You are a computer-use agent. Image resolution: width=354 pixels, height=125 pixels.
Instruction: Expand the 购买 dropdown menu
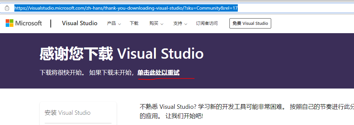click(156, 23)
